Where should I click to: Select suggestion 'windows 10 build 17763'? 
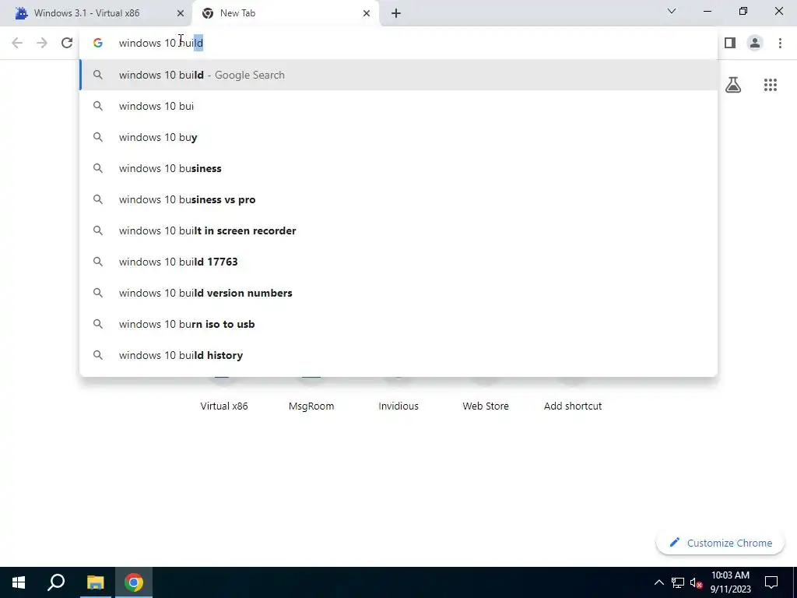[x=398, y=262]
